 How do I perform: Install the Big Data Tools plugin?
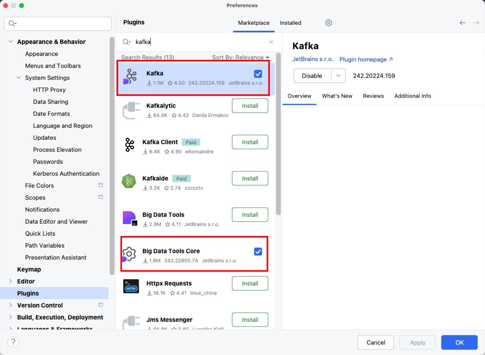[x=250, y=215]
